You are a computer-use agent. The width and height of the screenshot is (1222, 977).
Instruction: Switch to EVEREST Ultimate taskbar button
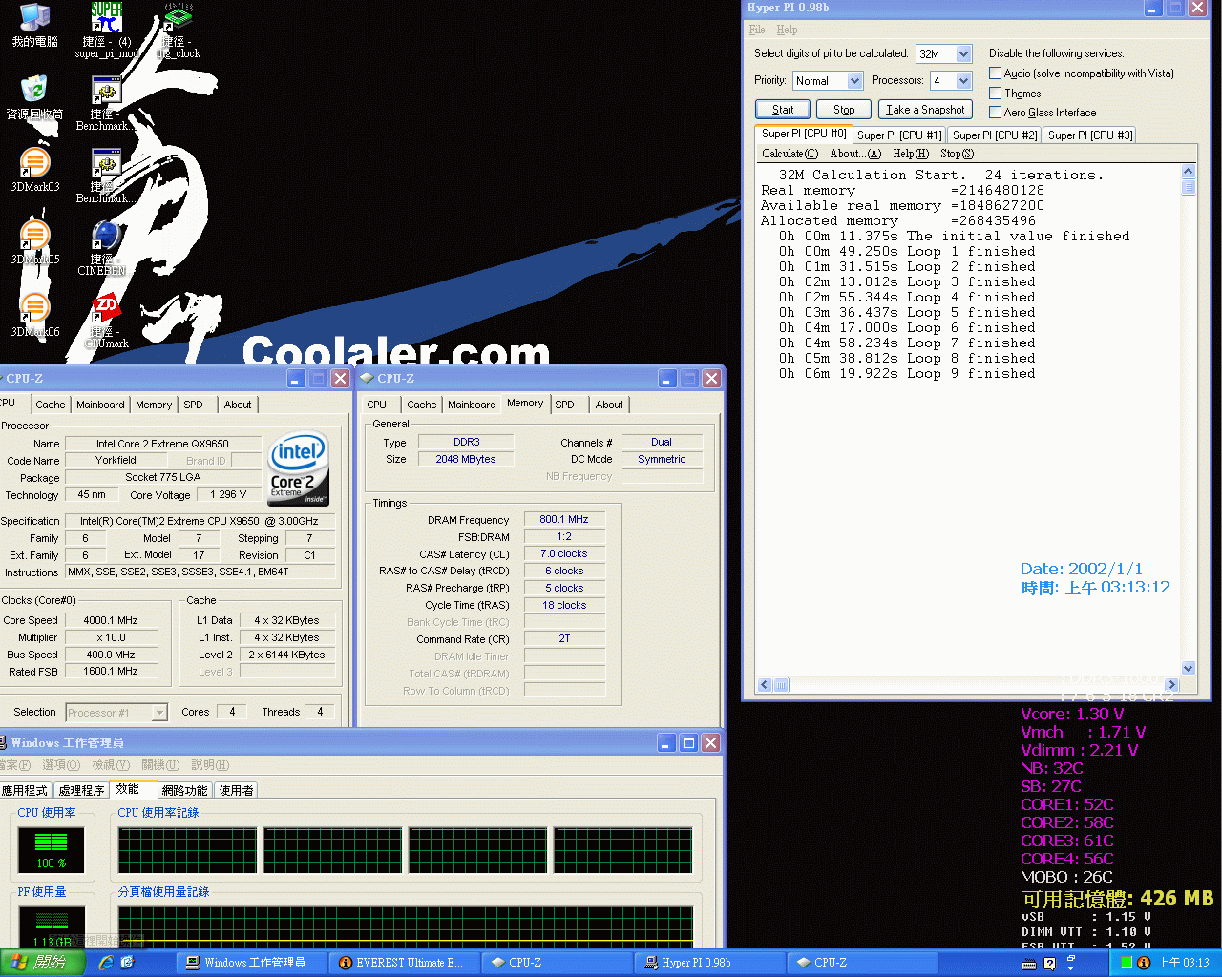coord(404,963)
